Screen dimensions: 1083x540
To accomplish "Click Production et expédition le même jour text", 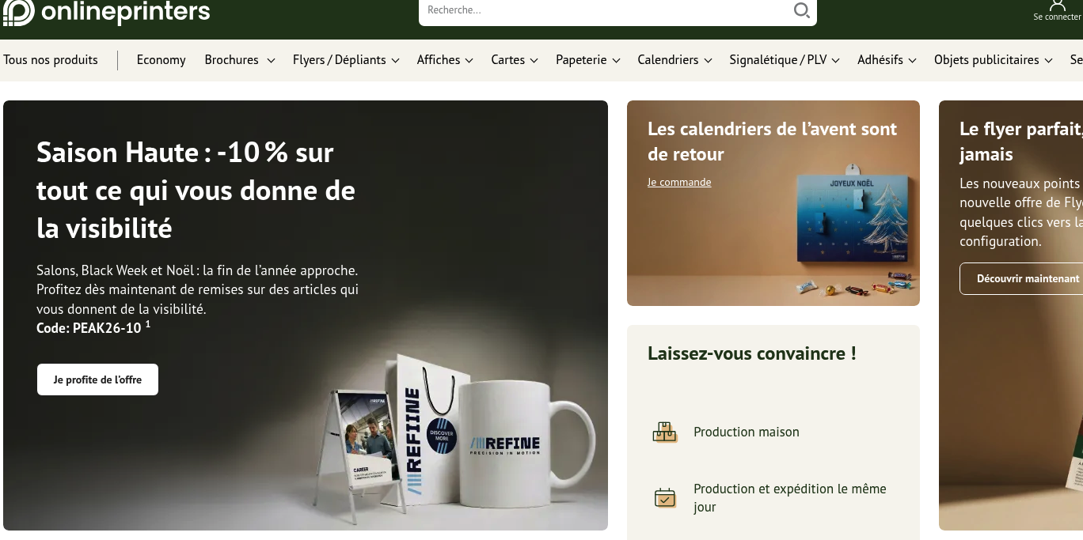I will [x=790, y=498].
